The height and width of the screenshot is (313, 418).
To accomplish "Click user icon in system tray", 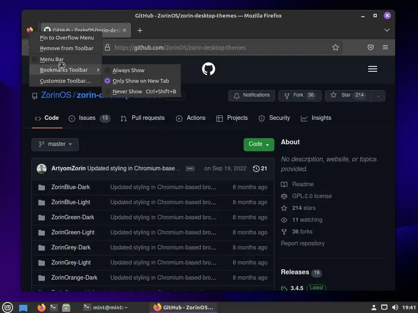I will 374,308.
